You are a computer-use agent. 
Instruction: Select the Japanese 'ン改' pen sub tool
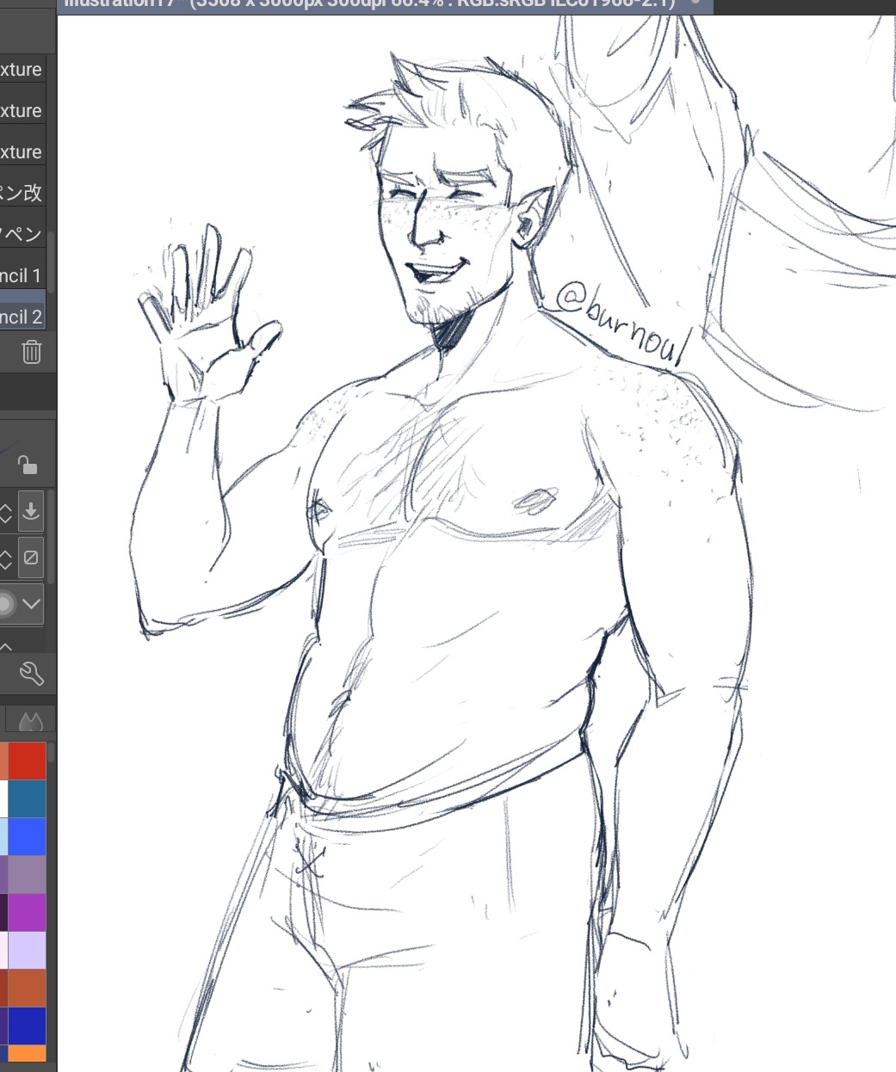pyautogui.click(x=22, y=193)
